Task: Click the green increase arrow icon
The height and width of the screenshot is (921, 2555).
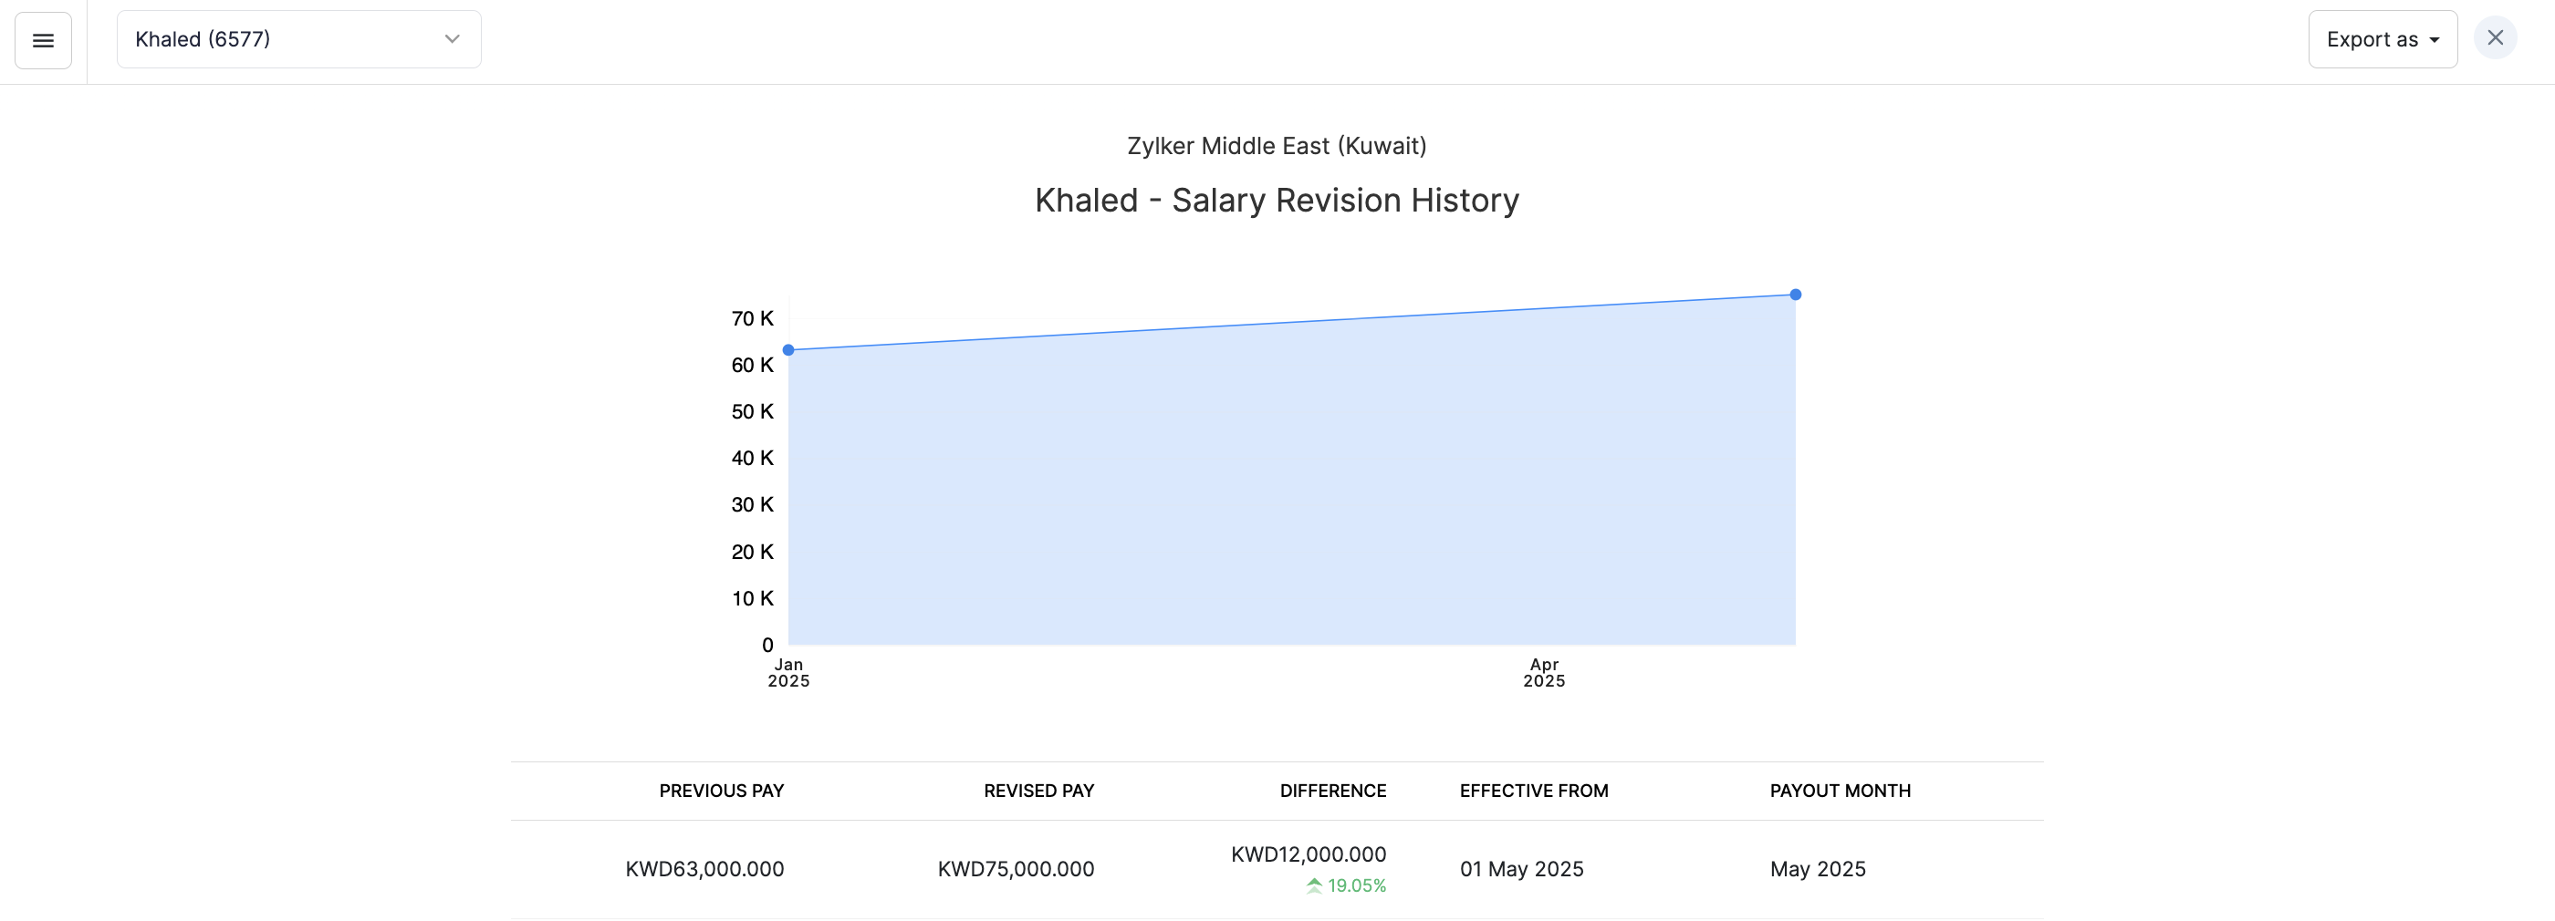Action: click(x=1314, y=885)
